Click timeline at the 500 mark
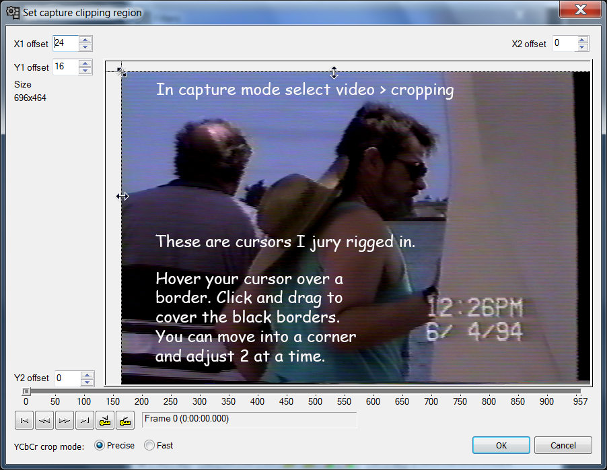The width and height of the screenshot is (607, 470). [x=315, y=401]
